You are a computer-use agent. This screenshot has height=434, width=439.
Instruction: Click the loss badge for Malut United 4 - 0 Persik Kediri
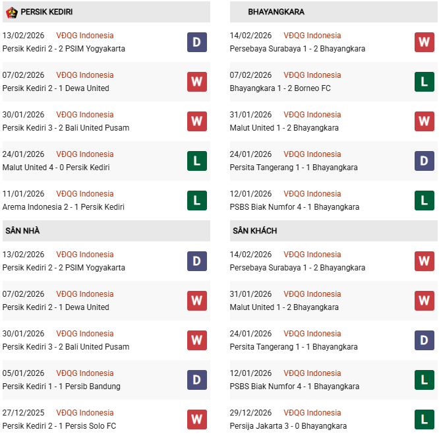point(196,161)
